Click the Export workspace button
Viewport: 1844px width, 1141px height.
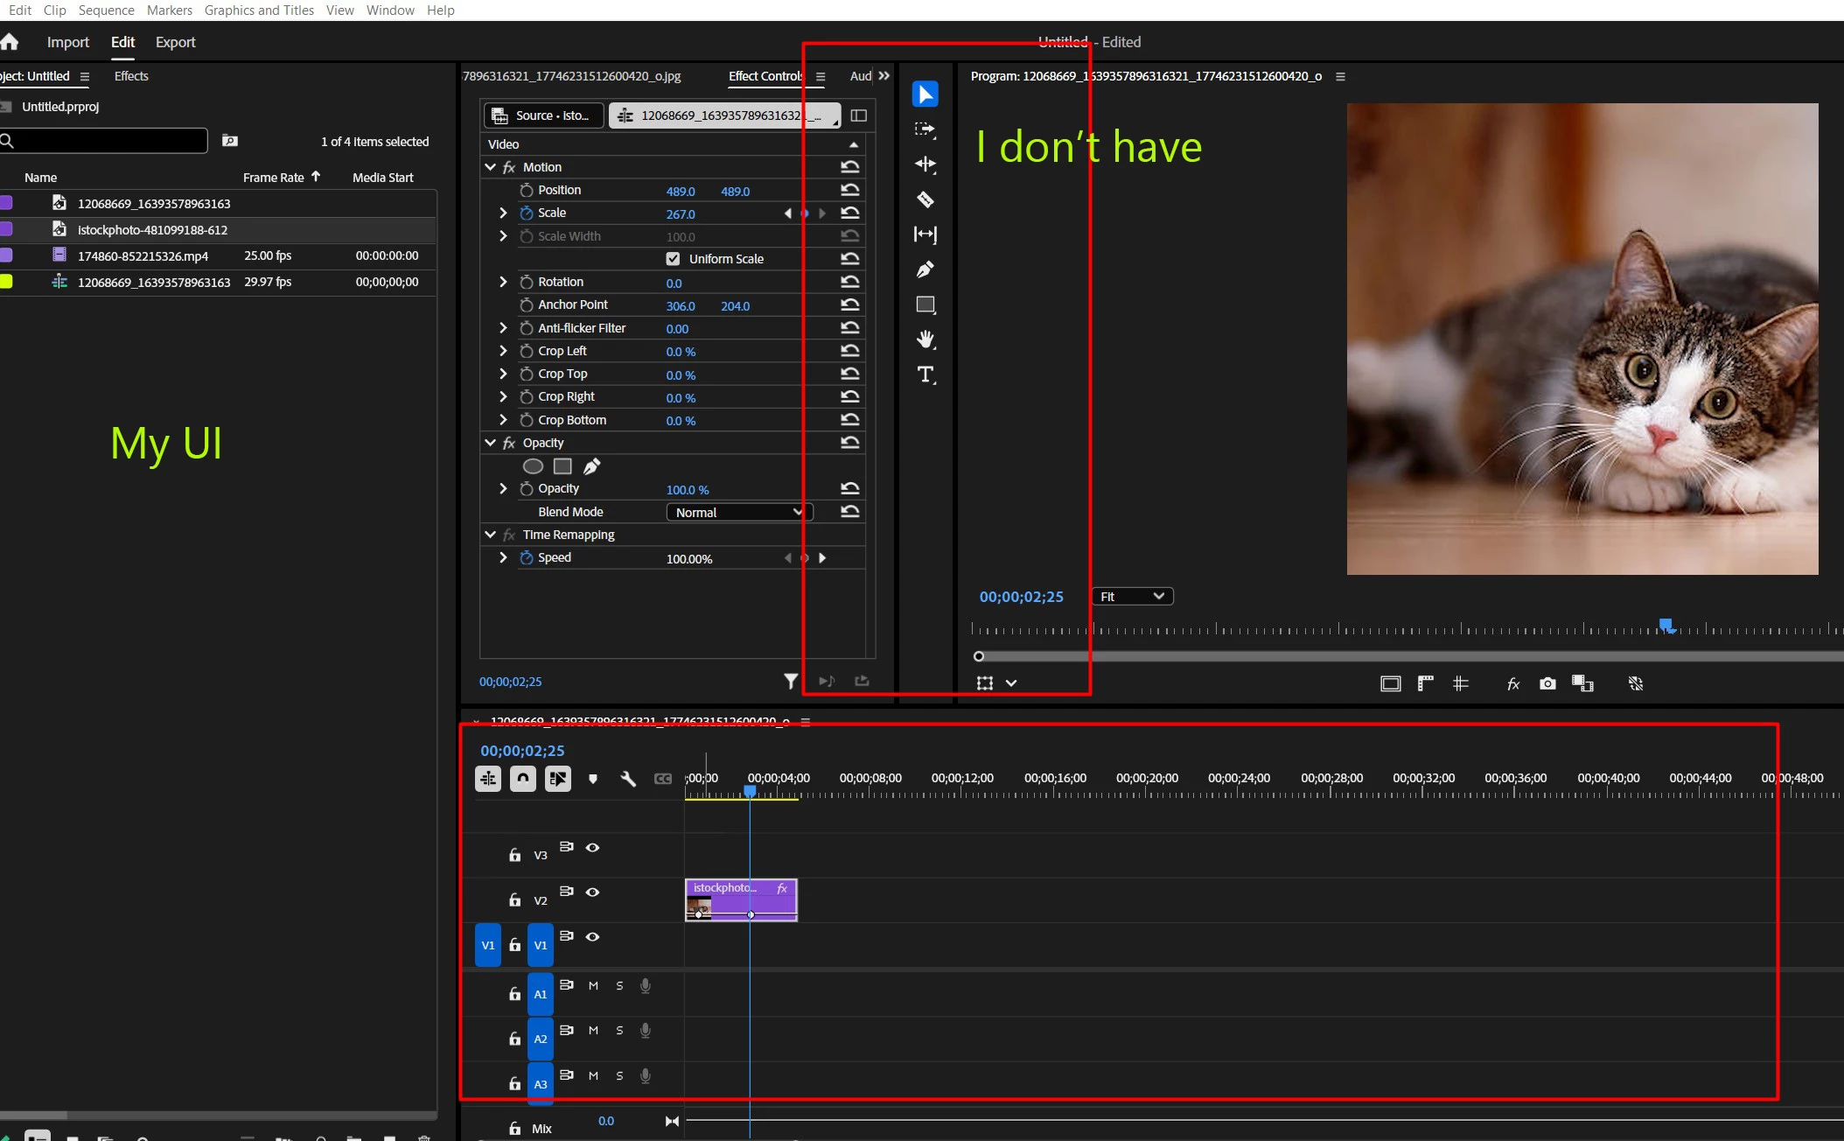(175, 42)
